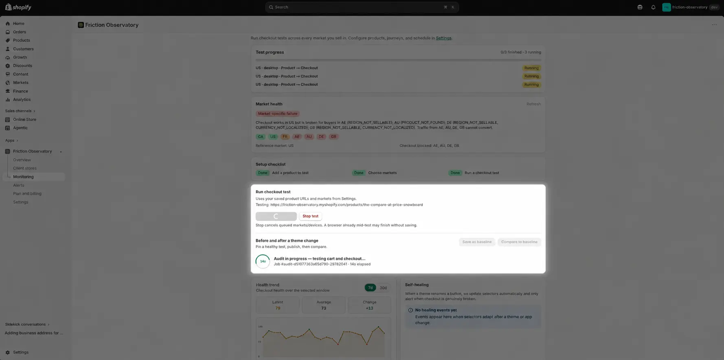
Task: Click Save as baseline button
Action: pos(477,242)
